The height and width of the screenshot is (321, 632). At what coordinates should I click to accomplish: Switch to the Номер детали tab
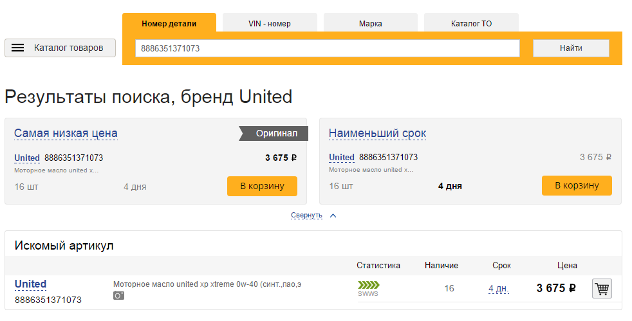[169, 23]
